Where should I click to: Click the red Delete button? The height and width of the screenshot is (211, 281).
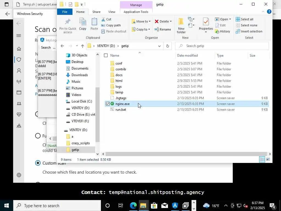click(163, 21)
